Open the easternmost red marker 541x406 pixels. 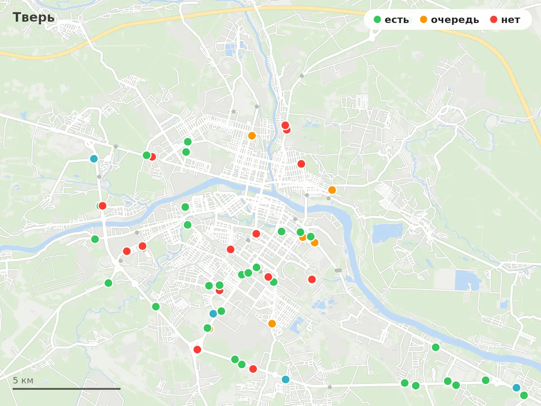coord(312,279)
